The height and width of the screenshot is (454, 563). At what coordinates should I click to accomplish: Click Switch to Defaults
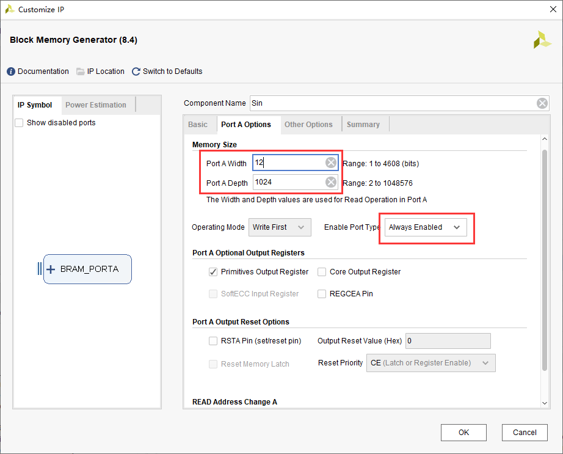172,71
